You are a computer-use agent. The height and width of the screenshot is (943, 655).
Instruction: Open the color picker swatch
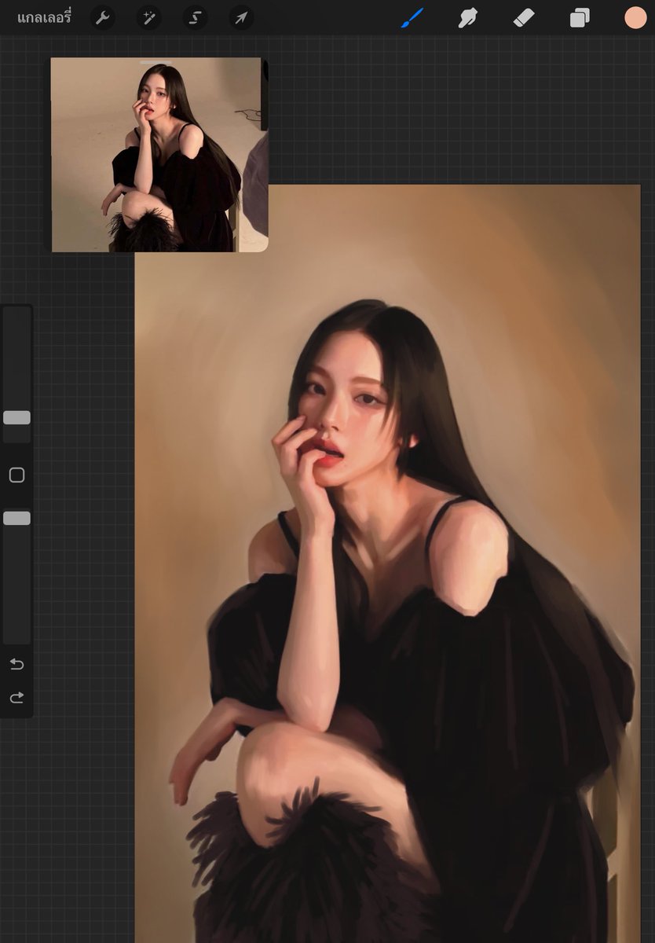pos(635,17)
